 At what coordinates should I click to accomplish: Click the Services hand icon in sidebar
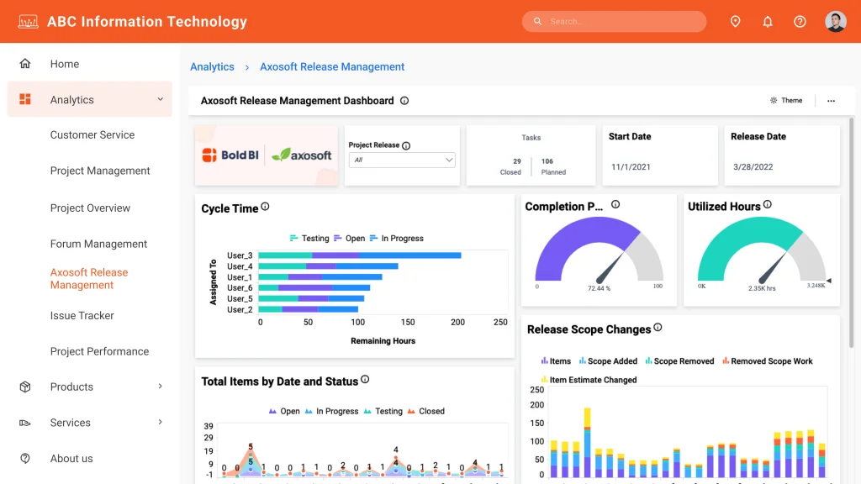pos(25,423)
